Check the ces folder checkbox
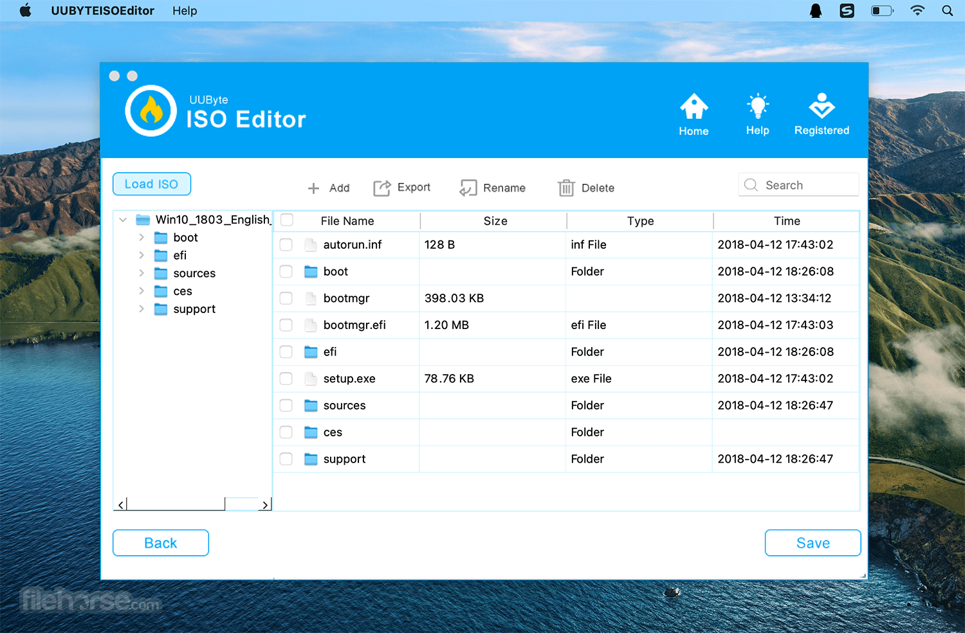 286,432
